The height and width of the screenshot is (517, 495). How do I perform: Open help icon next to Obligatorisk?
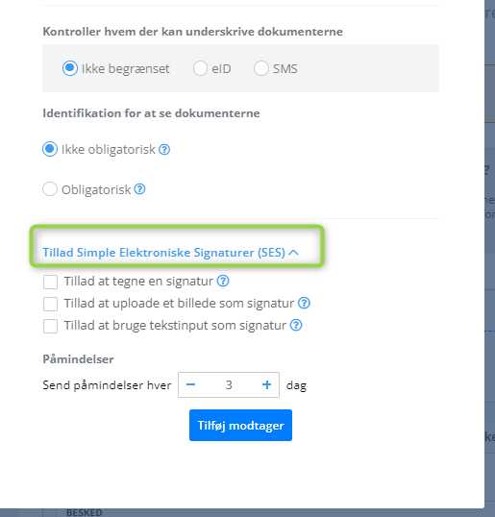[139, 189]
